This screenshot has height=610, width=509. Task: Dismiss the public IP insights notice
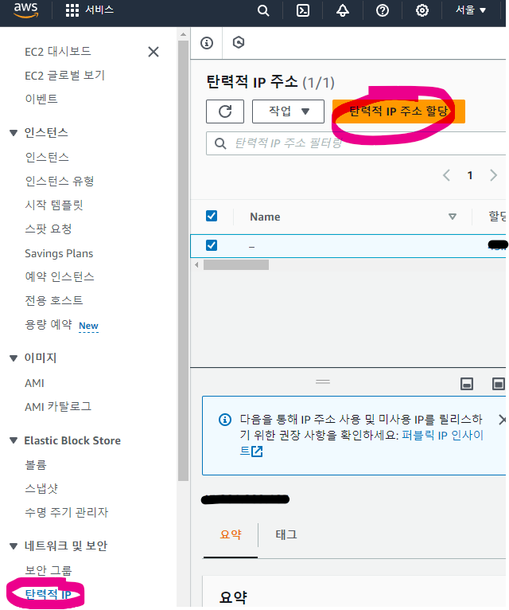point(502,420)
